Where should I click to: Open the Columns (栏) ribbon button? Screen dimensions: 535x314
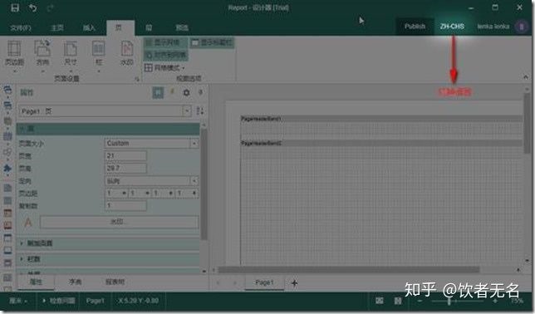(99, 56)
